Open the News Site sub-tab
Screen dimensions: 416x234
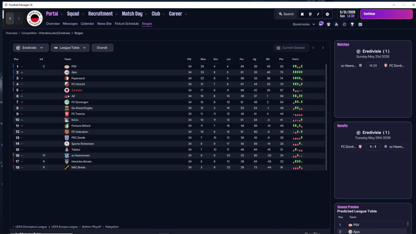[x=104, y=24]
